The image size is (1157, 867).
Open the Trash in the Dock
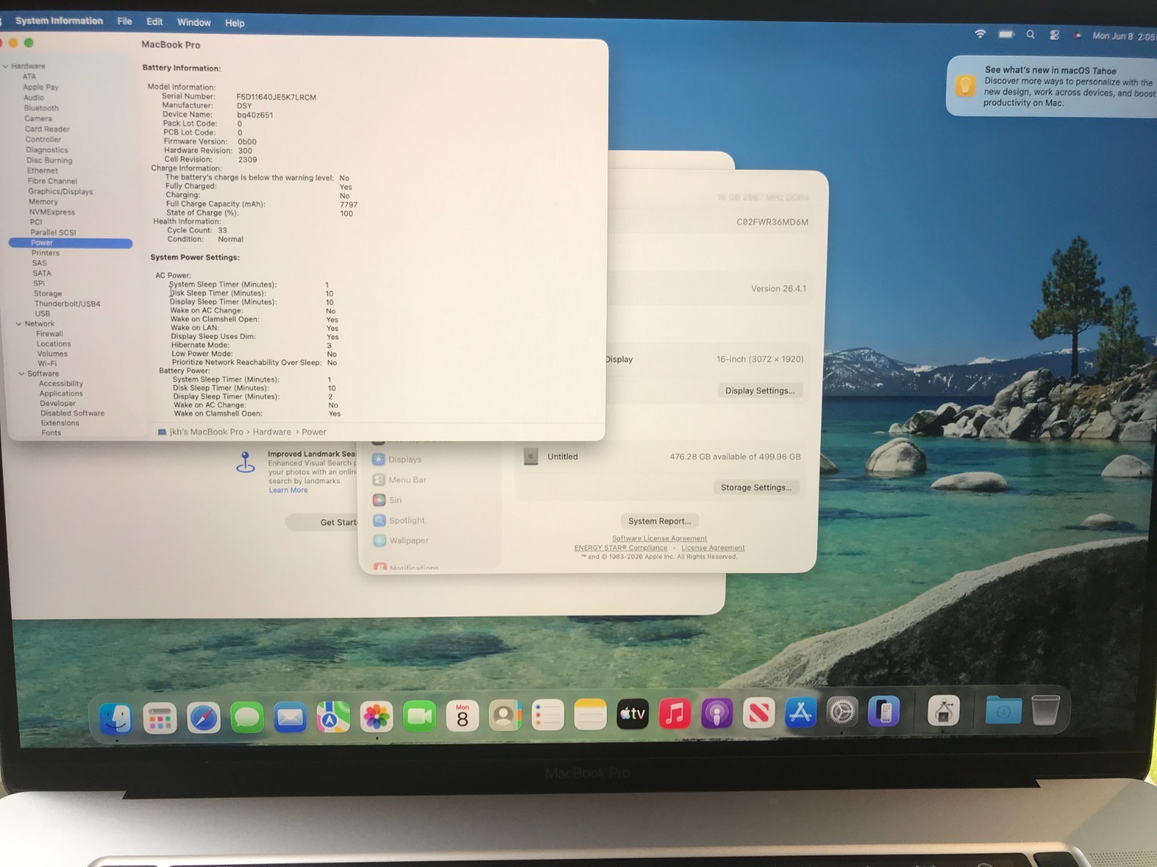point(1046,709)
